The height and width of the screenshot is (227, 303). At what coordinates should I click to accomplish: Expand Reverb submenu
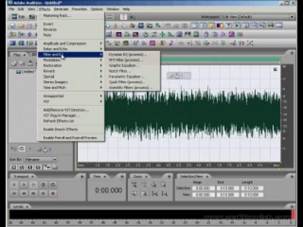[71, 71]
